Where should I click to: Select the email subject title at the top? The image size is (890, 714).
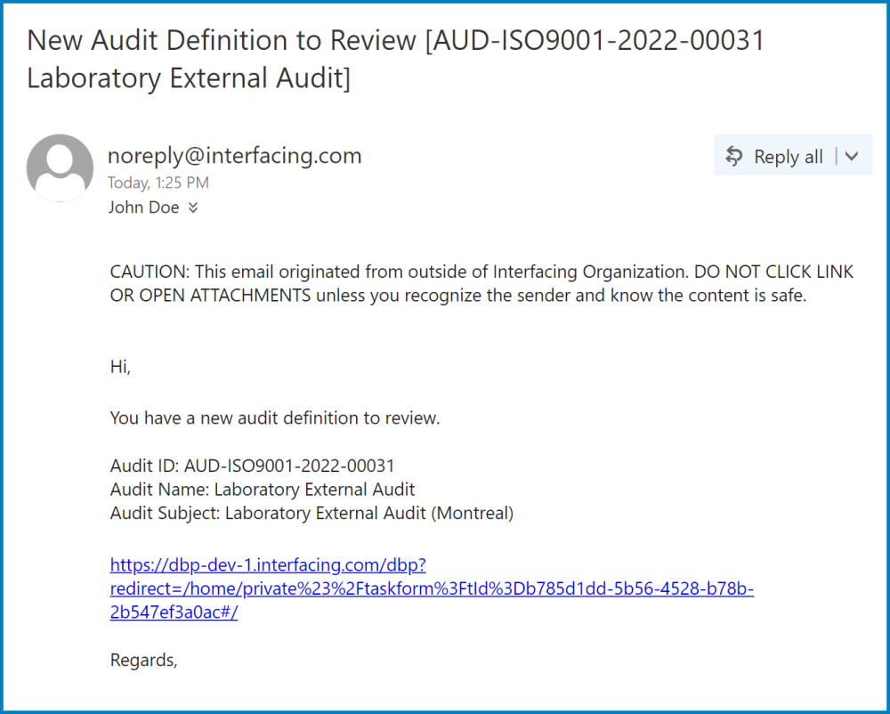[x=395, y=58]
